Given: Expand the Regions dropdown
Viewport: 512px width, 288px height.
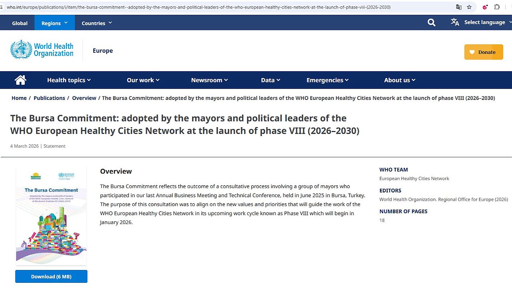Looking at the screenshot, I should click(55, 23).
